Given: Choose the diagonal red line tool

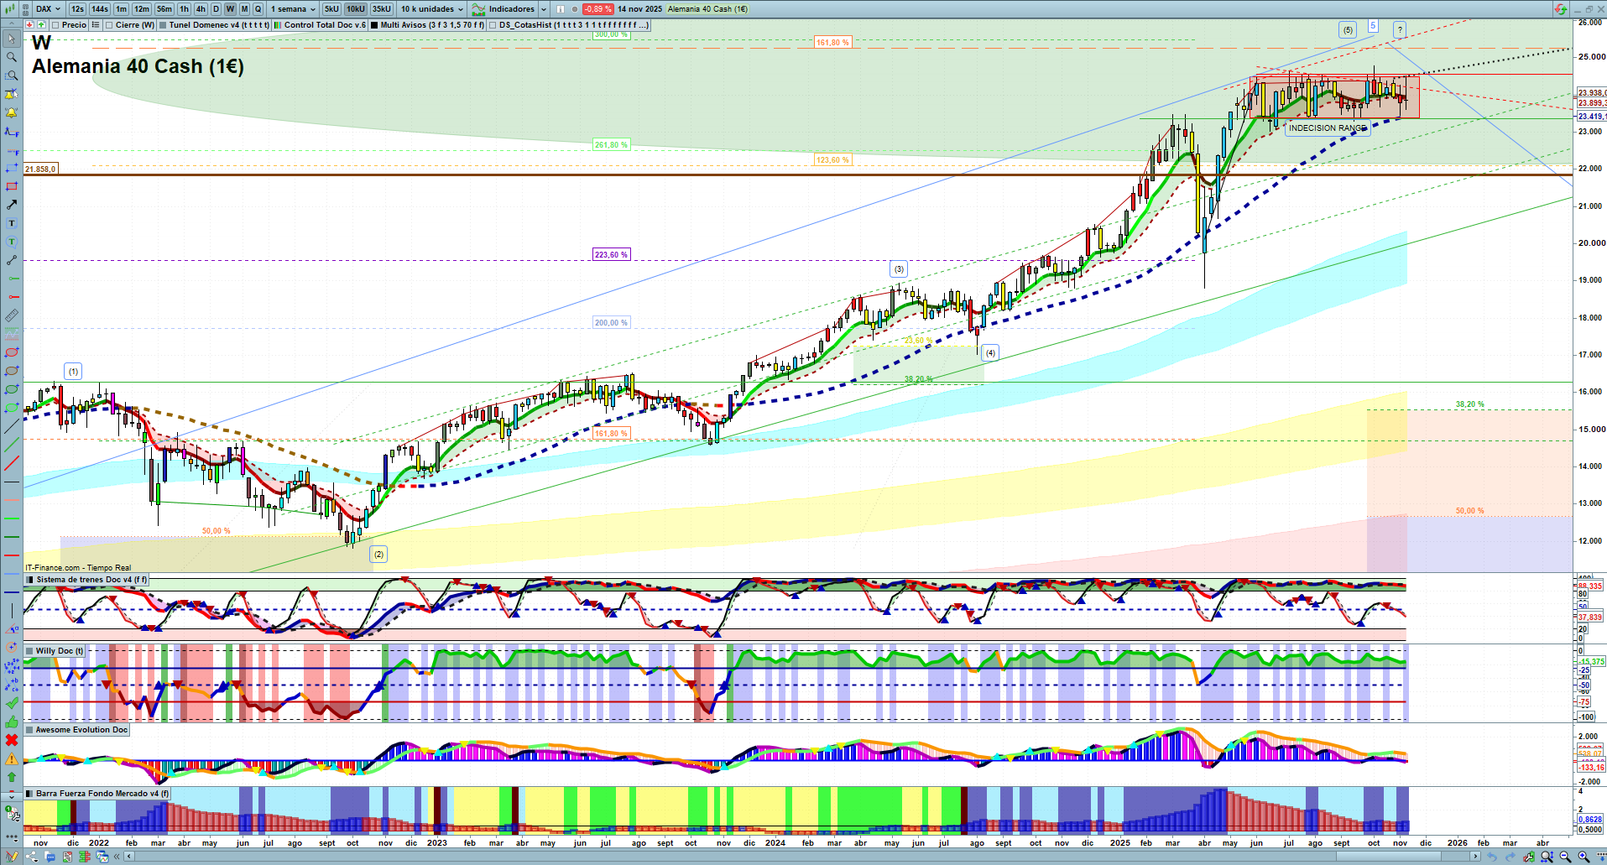Looking at the screenshot, I should click(12, 463).
